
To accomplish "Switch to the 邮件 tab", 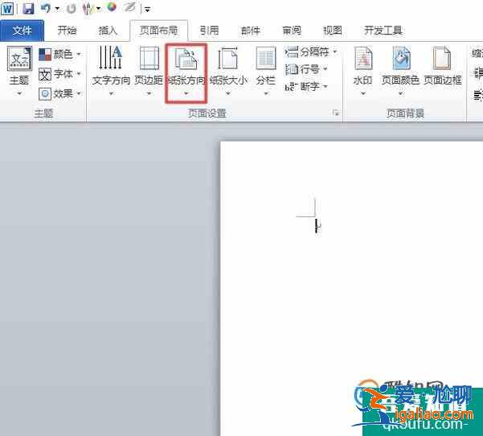I will (x=251, y=31).
